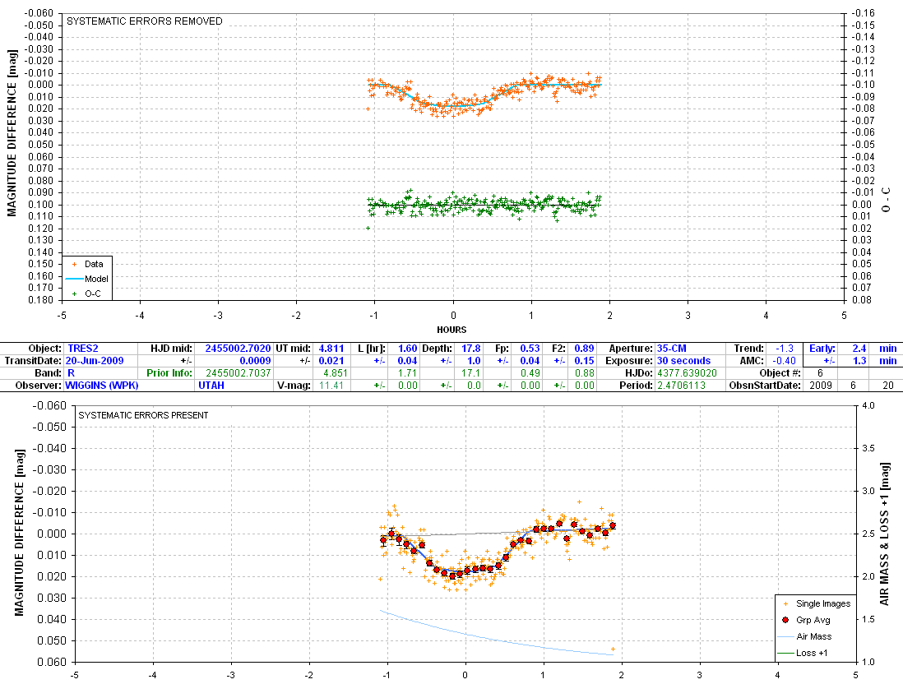Select the HOURS axis title on top chart
This screenshot has height=684, width=903.
[451, 330]
